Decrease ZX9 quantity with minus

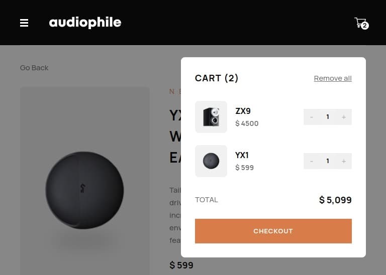(312, 117)
